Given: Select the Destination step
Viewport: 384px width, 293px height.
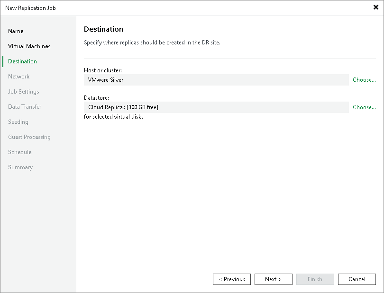Looking at the screenshot, I should click(x=22, y=61).
